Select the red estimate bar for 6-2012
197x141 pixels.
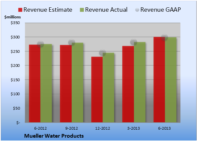pos(35,84)
